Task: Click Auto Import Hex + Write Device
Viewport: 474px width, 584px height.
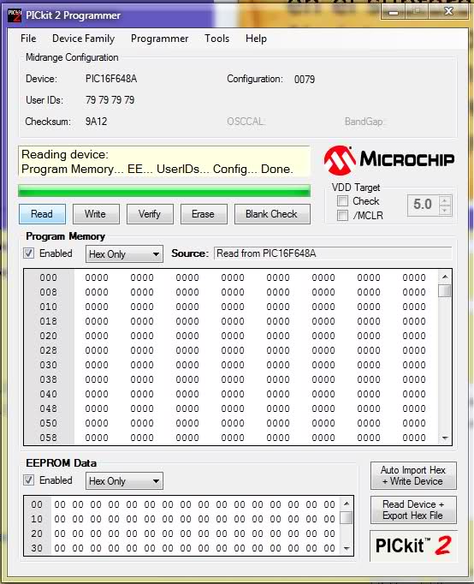Action: [x=413, y=475]
